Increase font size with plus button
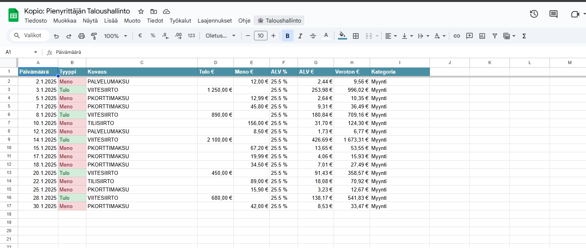Viewport: 586px width, 248px height. 273,36
